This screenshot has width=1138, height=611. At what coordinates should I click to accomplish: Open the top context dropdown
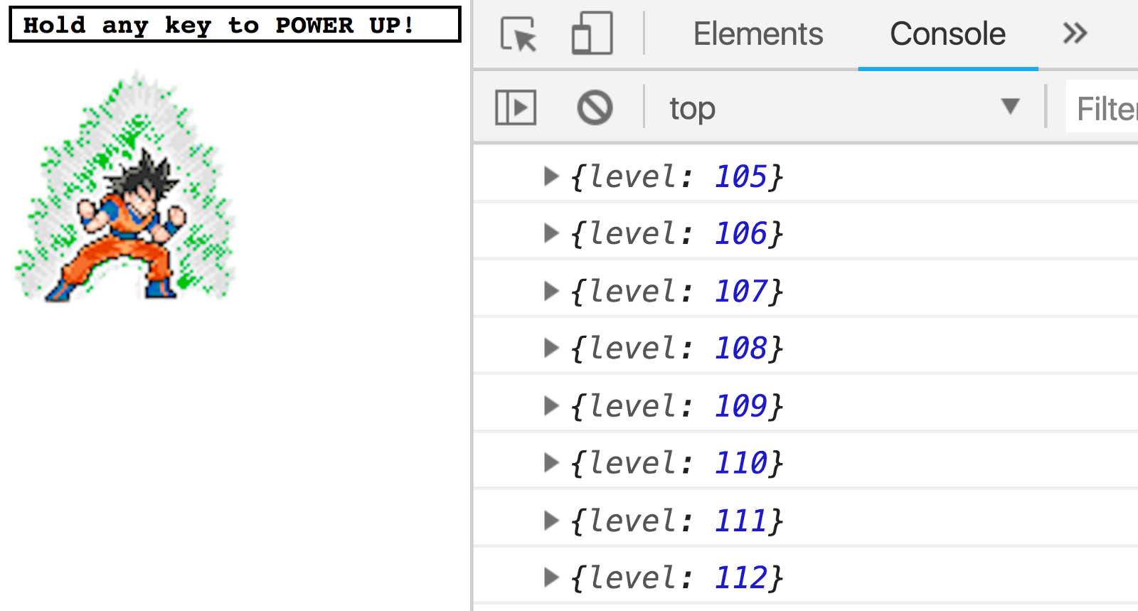tap(845, 108)
